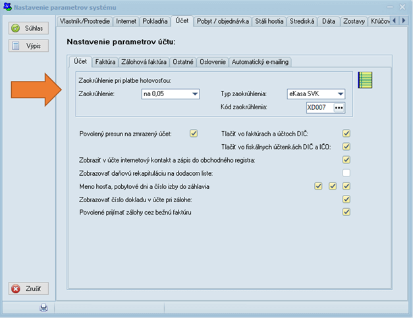Click the Výpis button

[x=28, y=46]
